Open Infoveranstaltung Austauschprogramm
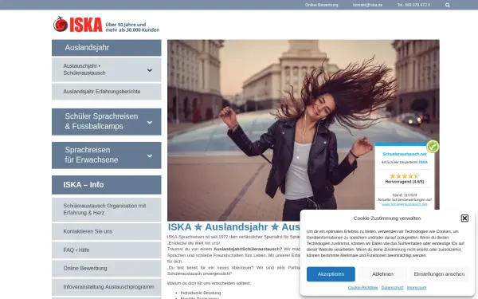Screen dimensions: 478x299 pyautogui.click(x=107, y=287)
